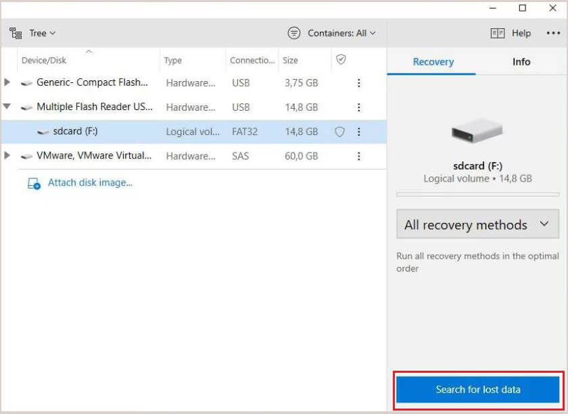Open the Tree view mode dropdown
This screenshot has width=568, height=414.
33,33
